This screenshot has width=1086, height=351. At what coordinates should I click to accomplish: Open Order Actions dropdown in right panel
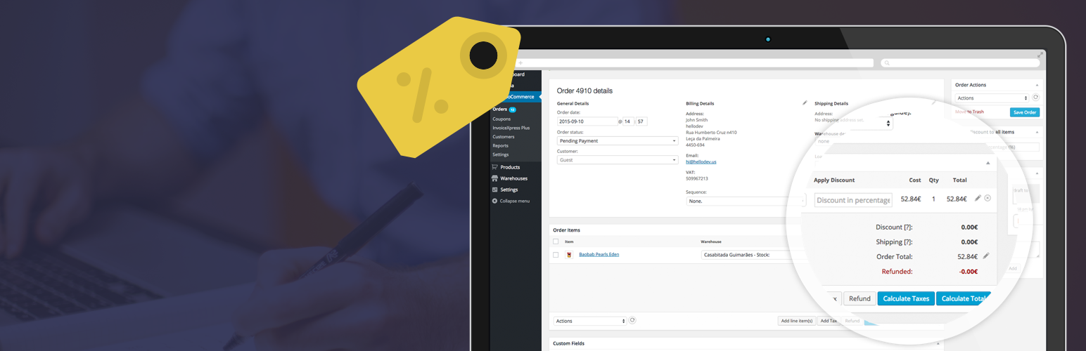point(992,98)
